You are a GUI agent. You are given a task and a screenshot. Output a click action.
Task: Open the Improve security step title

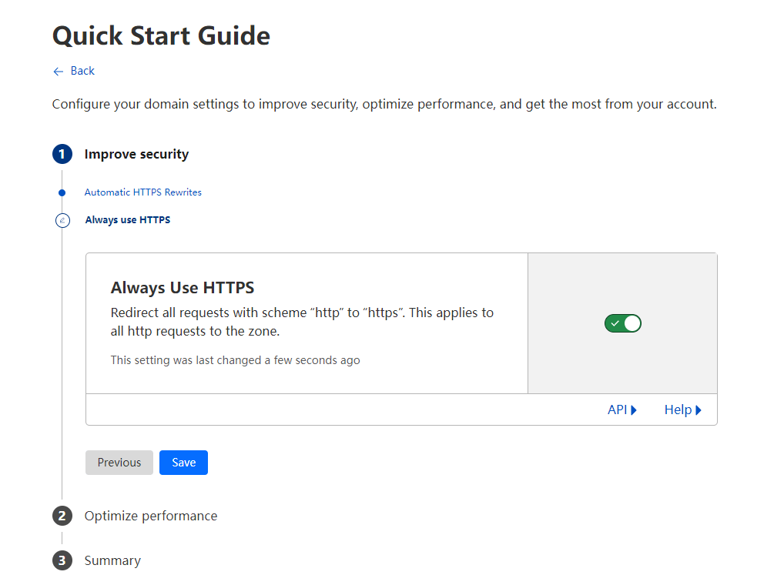136,154
